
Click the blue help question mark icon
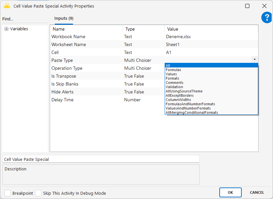[266, 18]
